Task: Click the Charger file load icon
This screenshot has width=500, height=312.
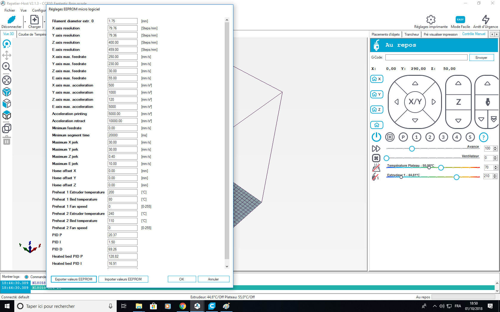Action: 35,20
